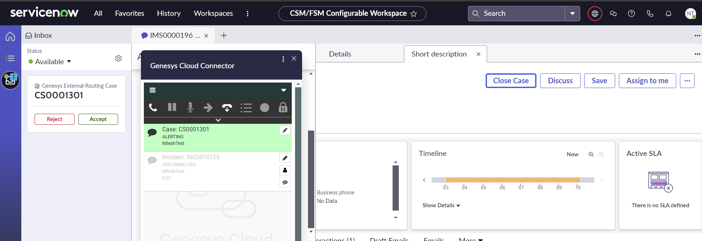The height and width of the screenshot is (241, 702).
Task: Expand the Genesys status dropdown arrow
Action: (x=284, y=90)
